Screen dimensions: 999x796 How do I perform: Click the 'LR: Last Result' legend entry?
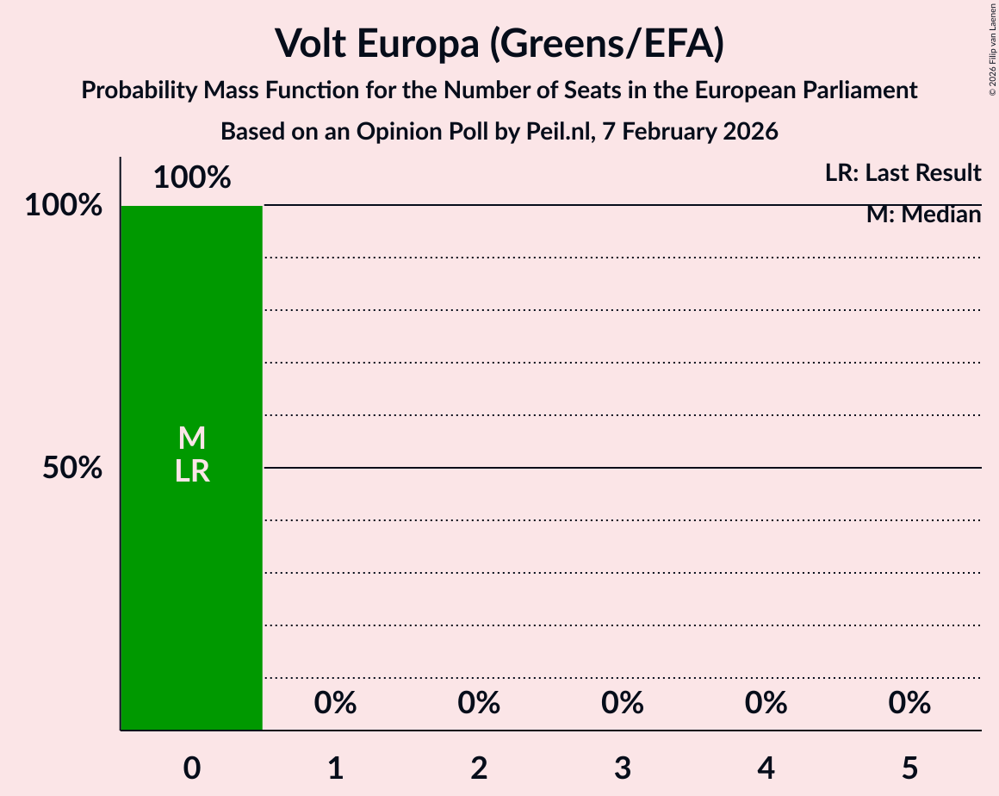(x=902, y=173)
